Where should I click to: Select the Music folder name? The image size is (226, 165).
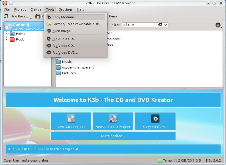coord(67,62)
